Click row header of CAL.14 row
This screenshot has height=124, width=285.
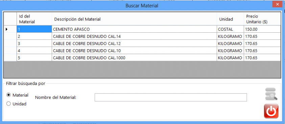click(x=10, y=36)
